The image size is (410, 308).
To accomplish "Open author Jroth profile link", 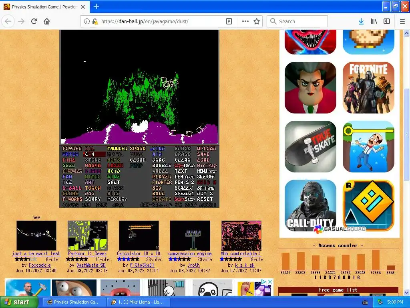I will click(x=193, y=265).
